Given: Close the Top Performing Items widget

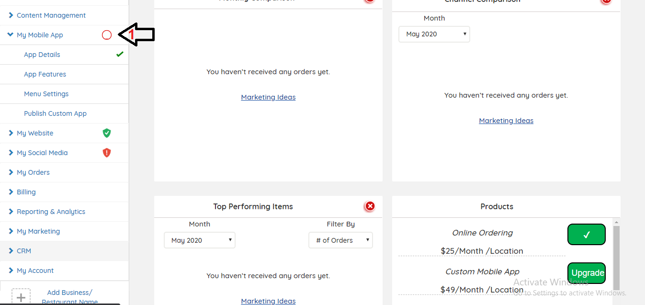Looking at the screenshot, I should 370,206.
